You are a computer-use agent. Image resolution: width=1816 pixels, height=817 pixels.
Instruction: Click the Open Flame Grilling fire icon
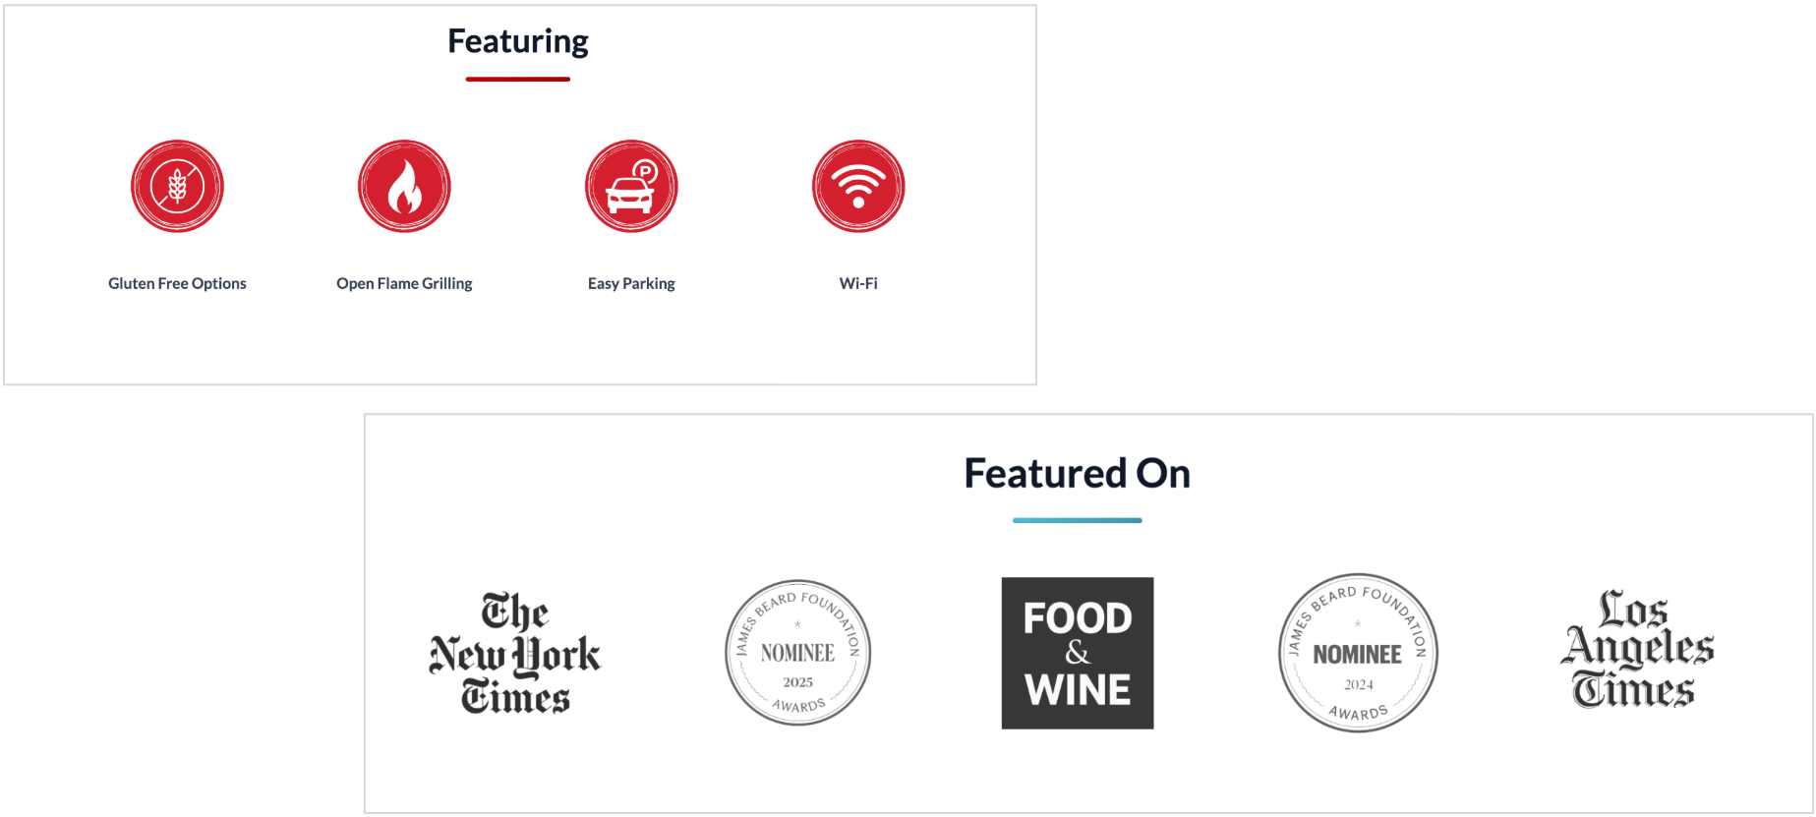pyautogui.click(x=404, y=186)
